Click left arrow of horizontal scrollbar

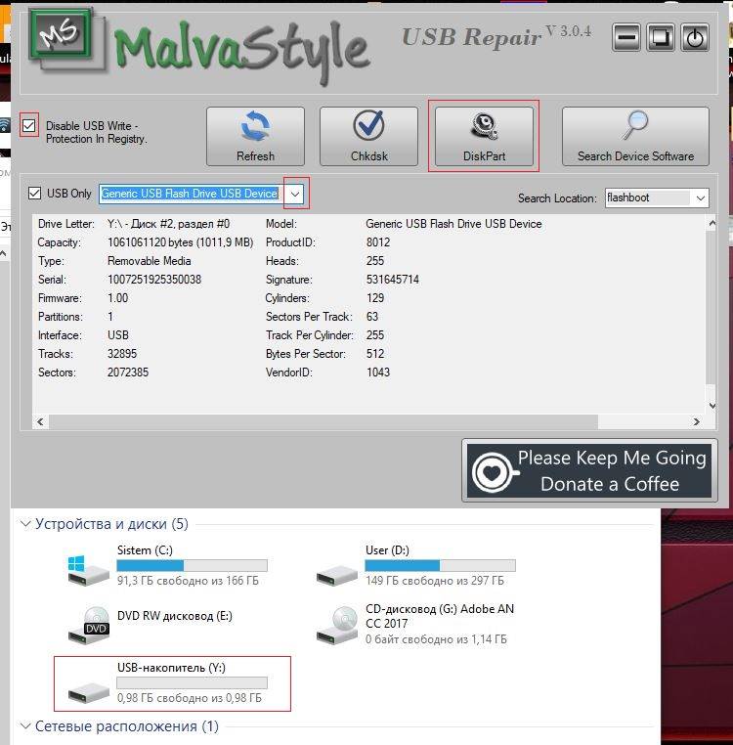click(40, 421)
